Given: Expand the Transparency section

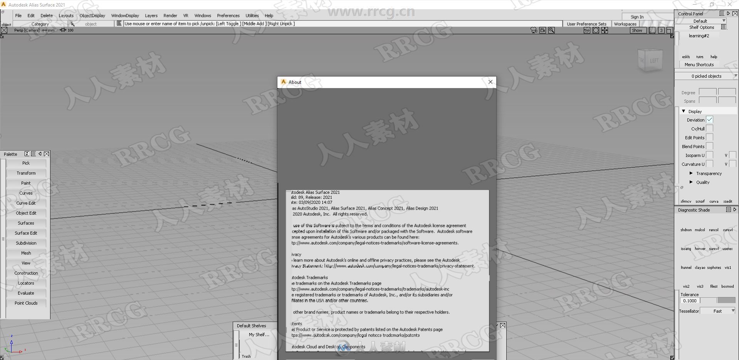Looking at the screenshot, I should tap(691, 173).
